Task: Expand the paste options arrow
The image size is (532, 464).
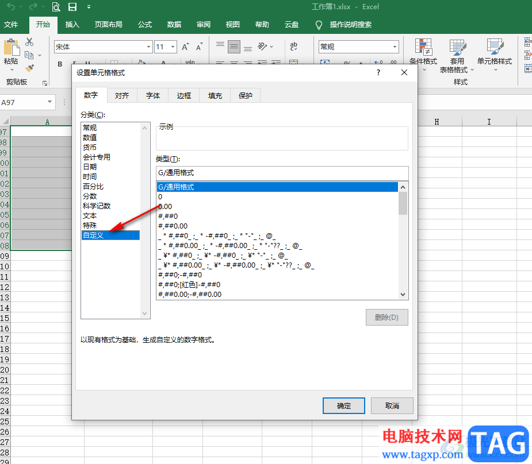Action: click(12, 69)
